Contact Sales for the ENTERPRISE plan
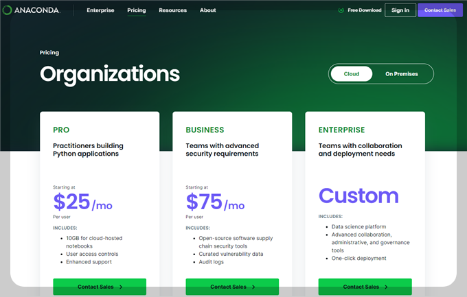This screenshot has width=467, height=297. point(365,287)
